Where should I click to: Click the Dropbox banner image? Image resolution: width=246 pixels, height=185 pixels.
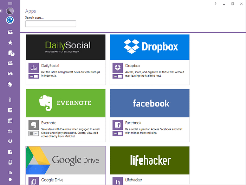[x=150, y=47]
